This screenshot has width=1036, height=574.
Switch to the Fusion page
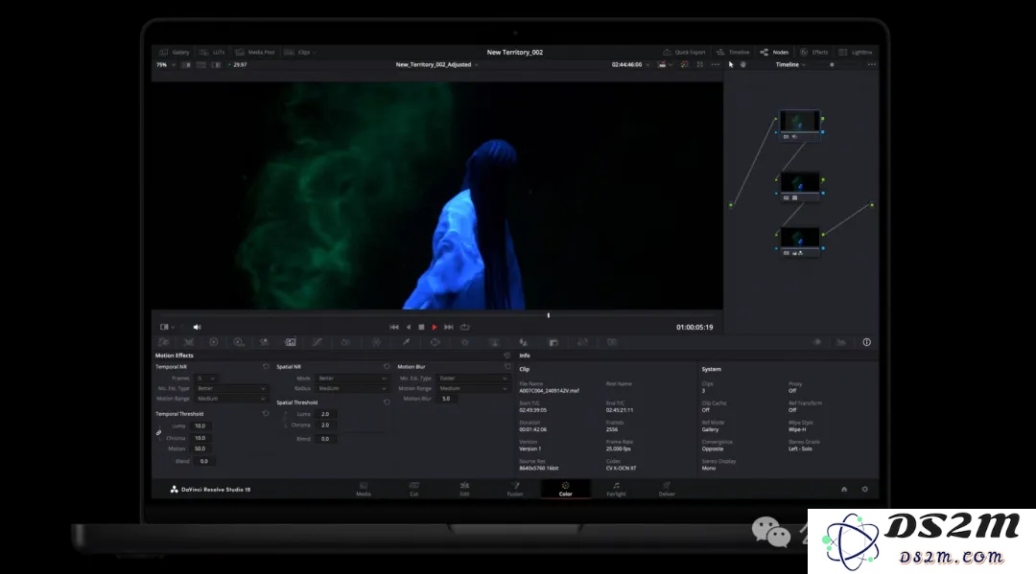coord(515,489)
